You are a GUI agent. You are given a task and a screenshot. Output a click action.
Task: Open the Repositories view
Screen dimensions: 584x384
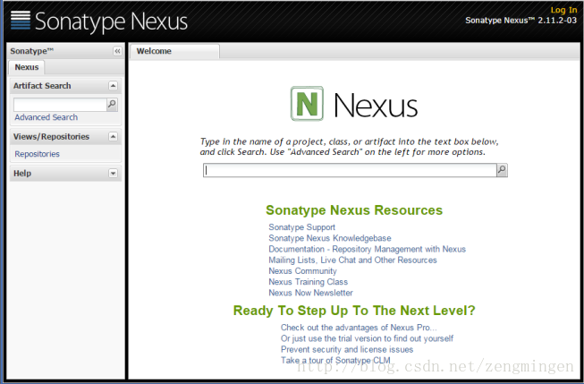[x=37, y=154]
